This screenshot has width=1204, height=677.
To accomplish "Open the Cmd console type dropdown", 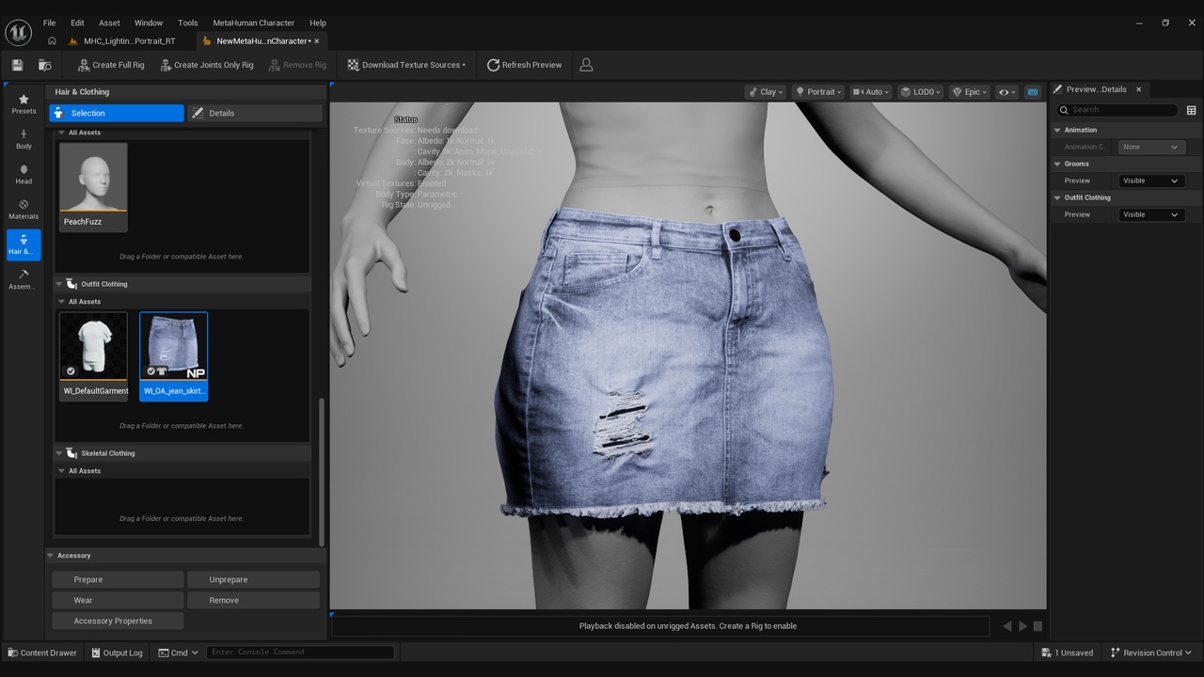I will coord(178,653).
